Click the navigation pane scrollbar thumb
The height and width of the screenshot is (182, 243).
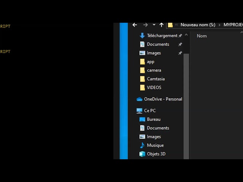point(186,106)
